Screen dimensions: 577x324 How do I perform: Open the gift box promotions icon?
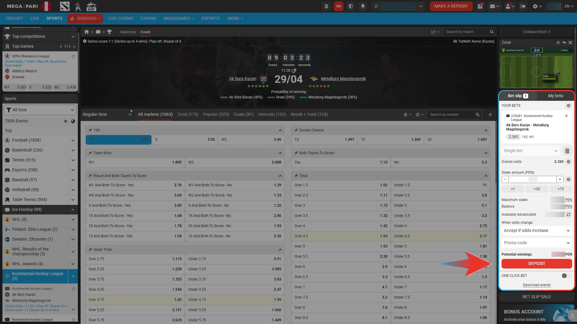coord(480,6)
